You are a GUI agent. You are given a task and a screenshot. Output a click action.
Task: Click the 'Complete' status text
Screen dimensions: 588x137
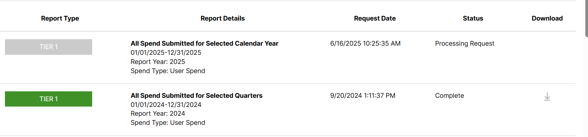449,96
